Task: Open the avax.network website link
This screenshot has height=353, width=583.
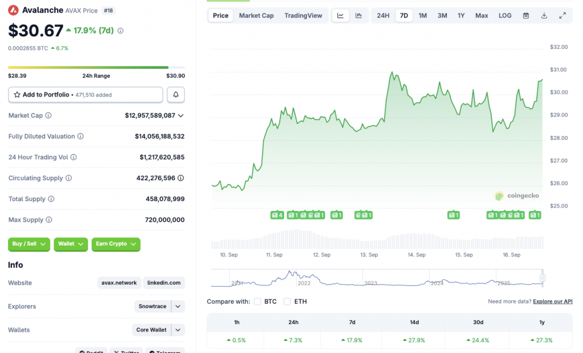Action: 119,283
